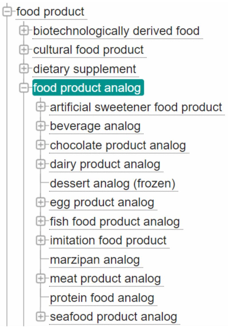Collapse the food product root node

[7, 12]
